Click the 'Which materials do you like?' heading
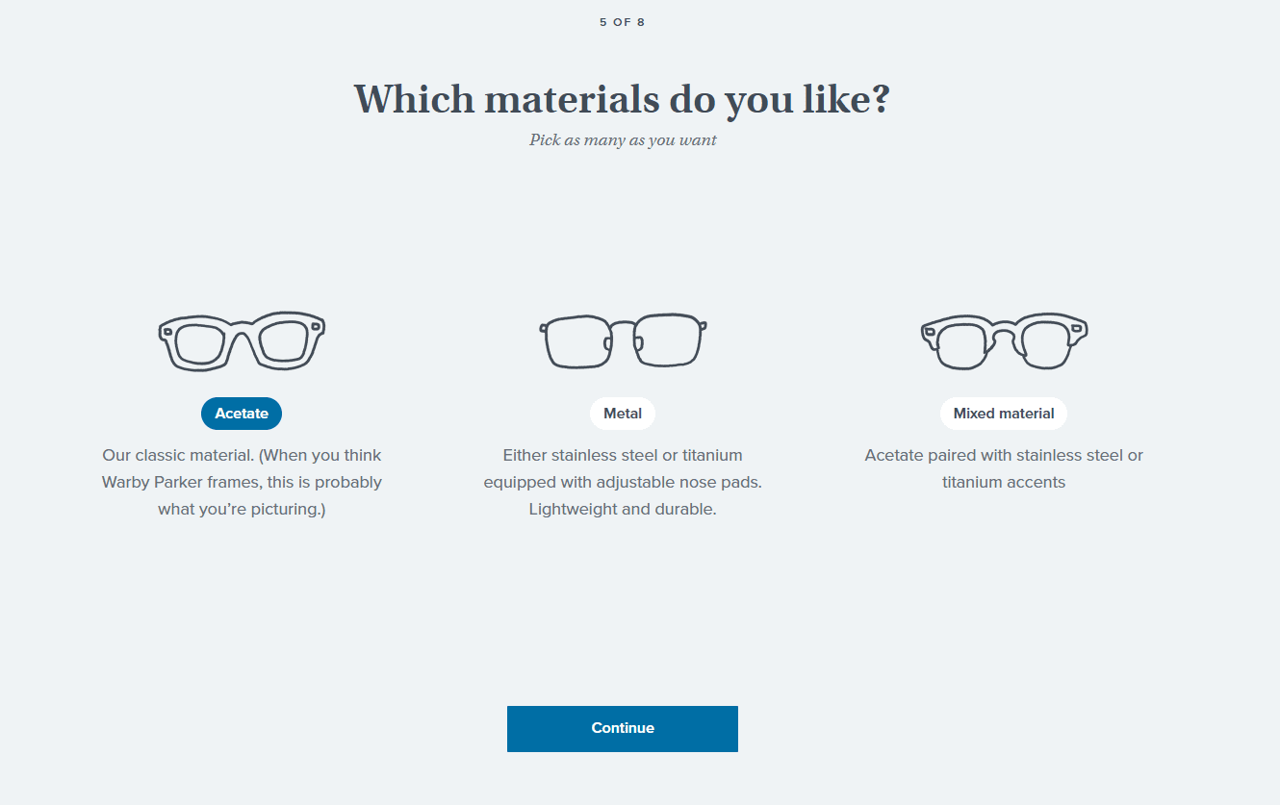 click(x=622, y=99)
